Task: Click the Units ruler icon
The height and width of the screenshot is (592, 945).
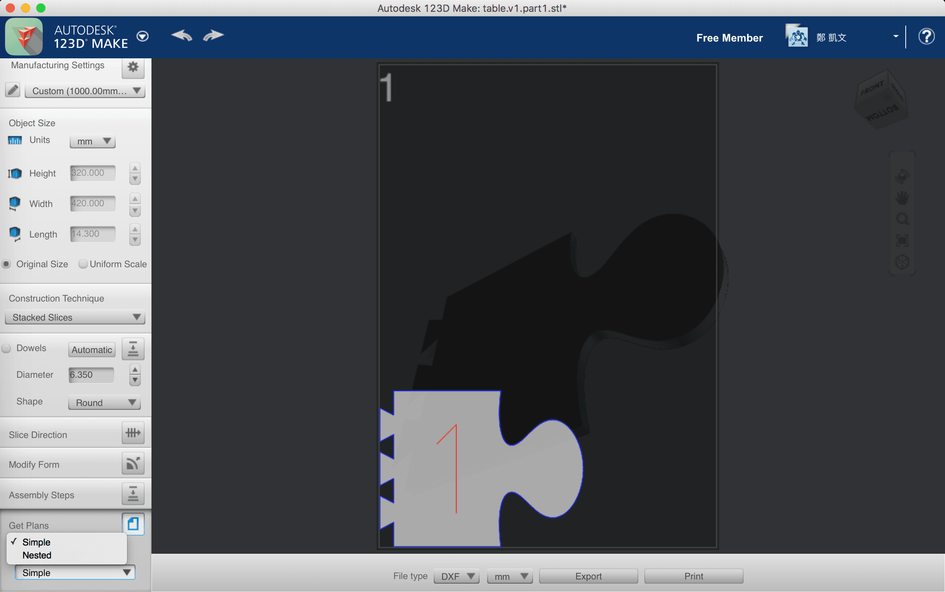Action: [x=15, y=140]
